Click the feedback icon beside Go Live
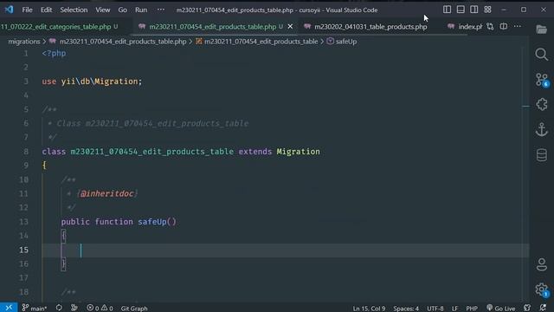Viewport: 554px width, 312px height. pos(527,309)
